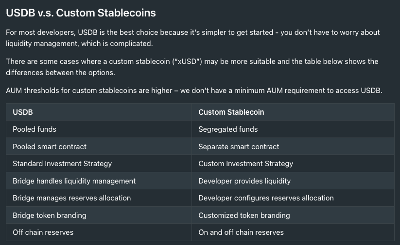Image resolution: width=400 pixels, height=245 pixels.
Task: Select the "Pooled funds" table cell
Action: tap(35, 129)
